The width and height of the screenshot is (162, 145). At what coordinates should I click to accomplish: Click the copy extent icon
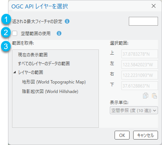tap(146, 96)
